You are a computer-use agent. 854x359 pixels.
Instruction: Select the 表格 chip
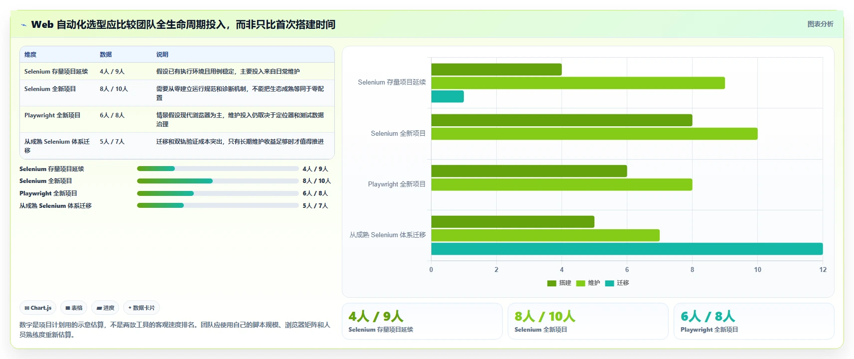click(74, 308)
